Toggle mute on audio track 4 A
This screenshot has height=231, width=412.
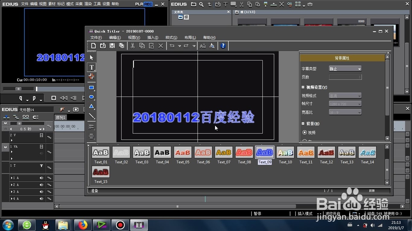pos(41,199)
